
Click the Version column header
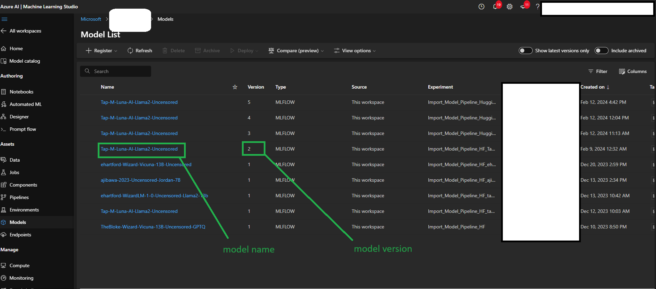point(256,87)
